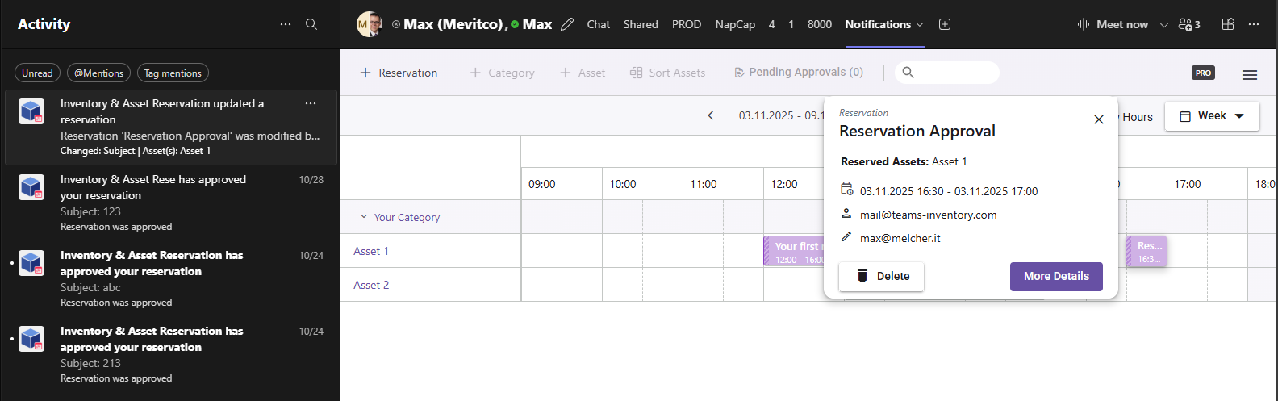Expand the Meet now dropdown arrow
The image size is (1278, 401).
pos(1163,25)
